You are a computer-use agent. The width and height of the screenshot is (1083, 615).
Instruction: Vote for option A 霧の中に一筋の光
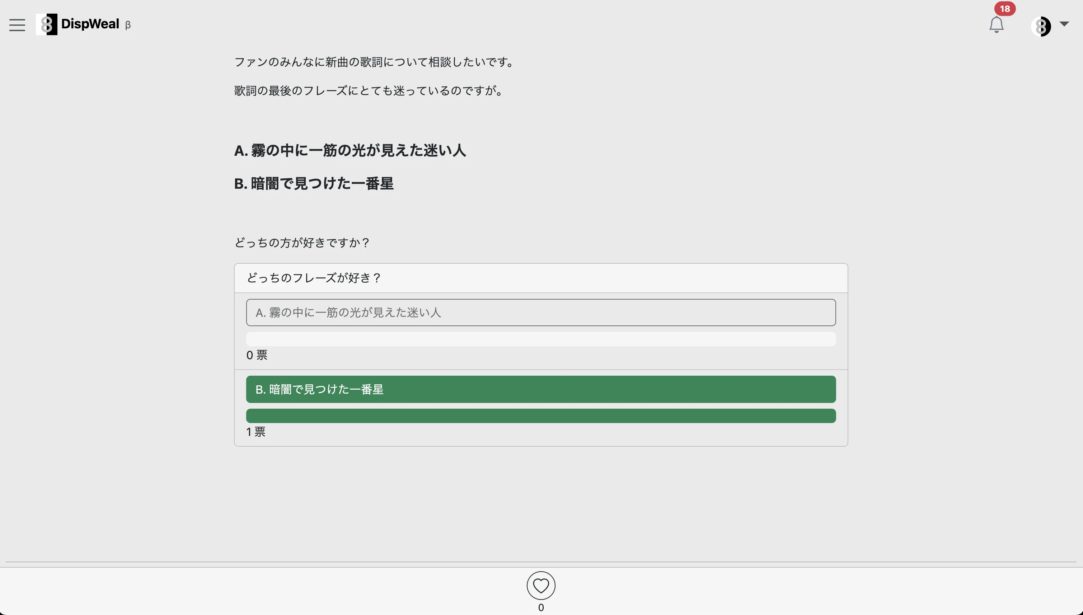[541, 313]
